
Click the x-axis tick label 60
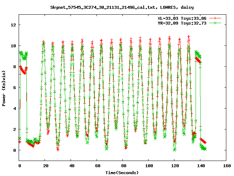click(x=98, y=166)
